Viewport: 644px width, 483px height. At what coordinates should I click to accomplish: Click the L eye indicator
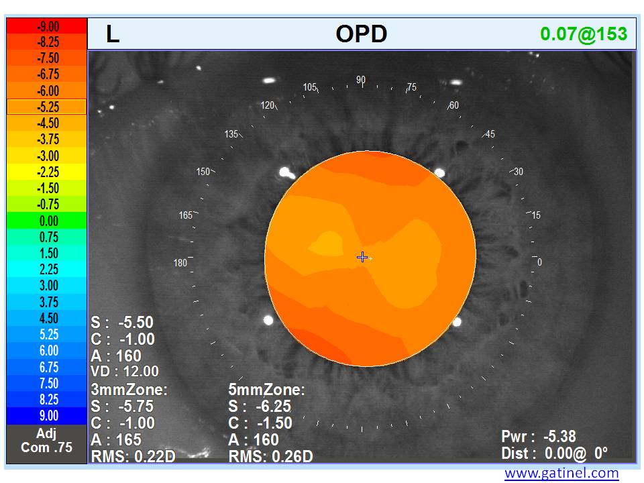113,35
